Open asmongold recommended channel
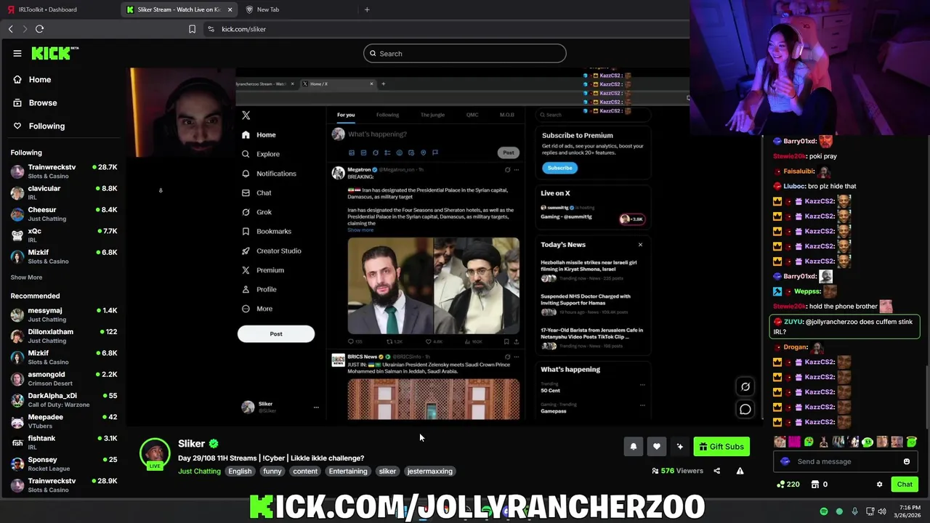The width and height of the screenshot is (930, 523). pos(64,378)
